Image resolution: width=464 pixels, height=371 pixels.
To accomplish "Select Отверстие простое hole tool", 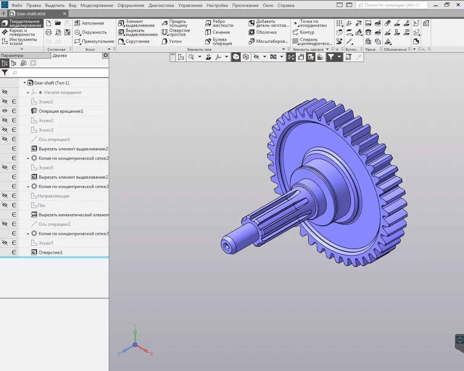I will (176, 32).
